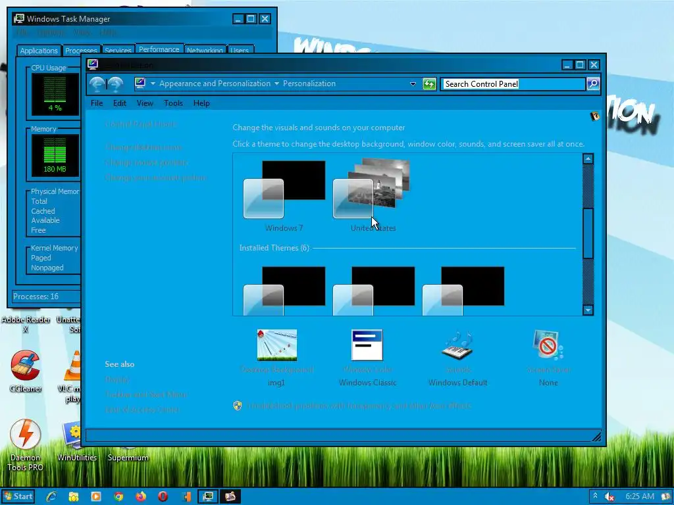The image size is (674, 505).
Task: Click Troubleshoot problems with transparency link
Action: (x=359, y=406)
